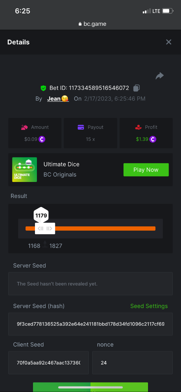Click the Play Now button
181x392 pixels.
coord(146,170)
